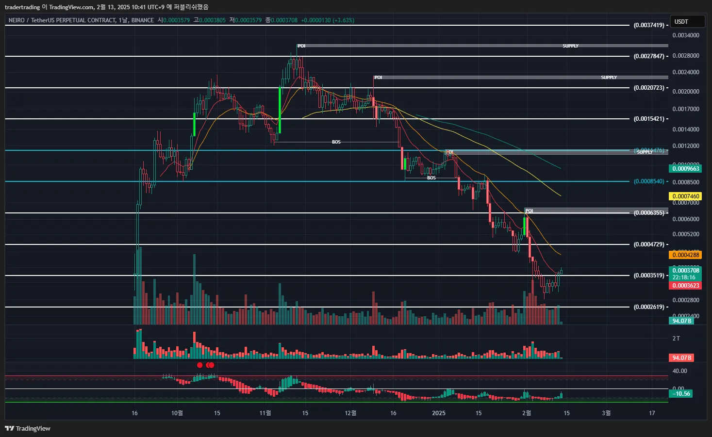The height and width of the screenshot is (437, 712).
Task: Click the tradertrading publisher text
Action: click(x=22, y=7)
